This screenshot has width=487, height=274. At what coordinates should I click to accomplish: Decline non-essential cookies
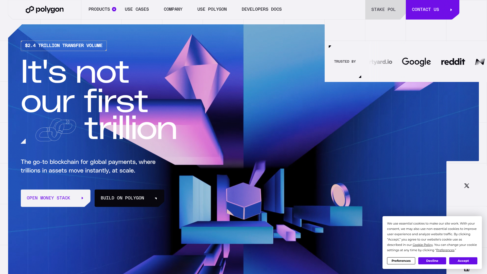432,261
